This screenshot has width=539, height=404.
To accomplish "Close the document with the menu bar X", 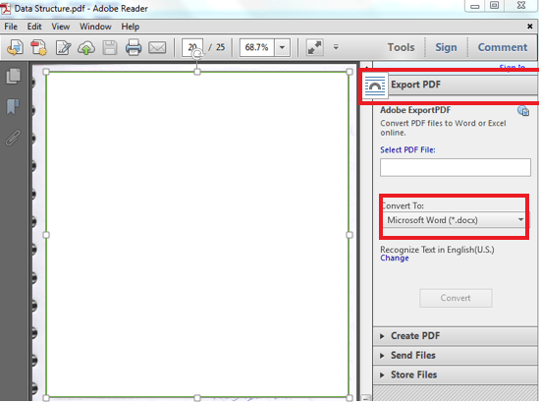I will [x=530, y=27].
